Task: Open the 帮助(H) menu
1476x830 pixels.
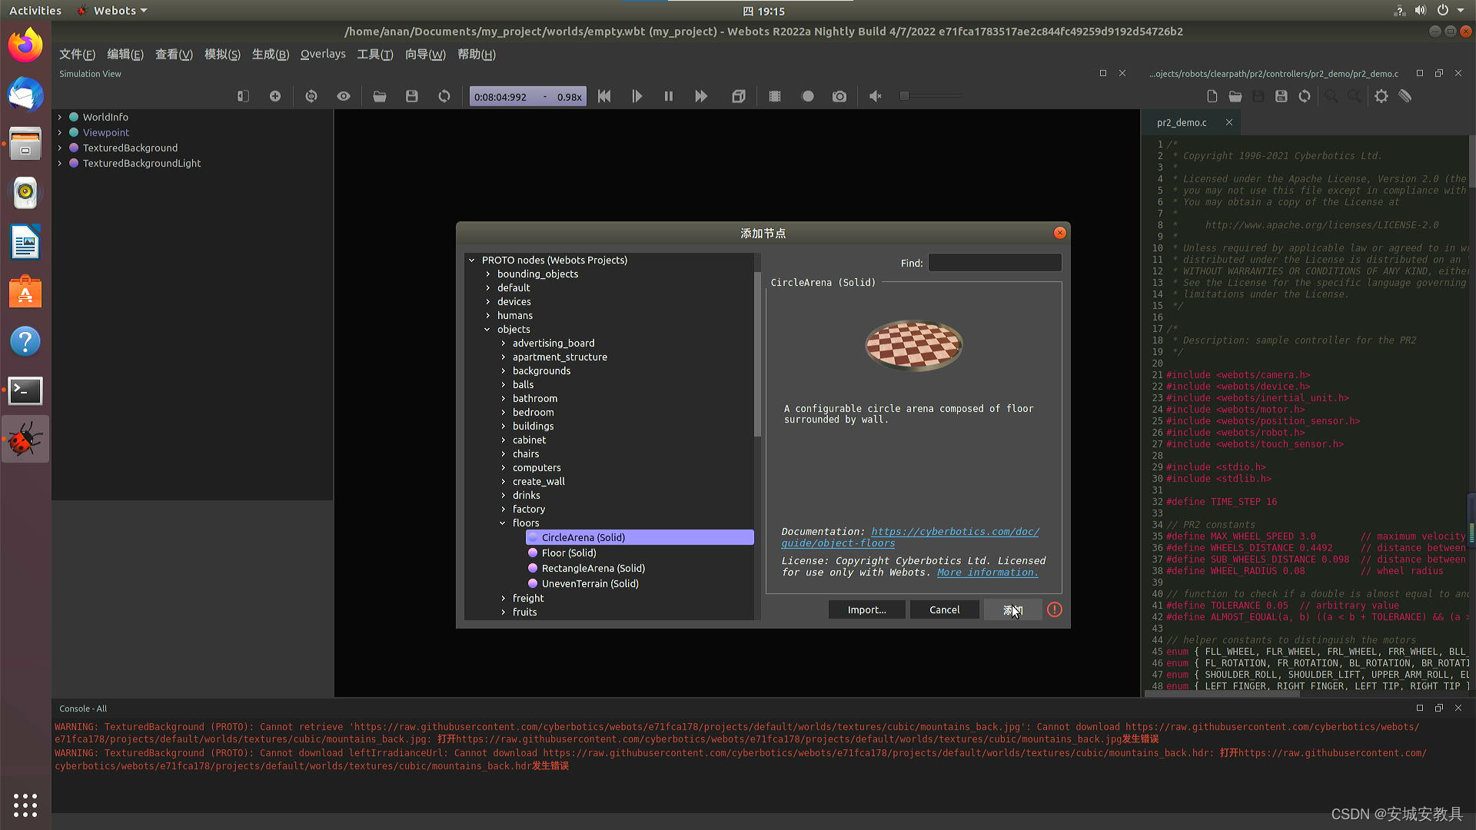Action: (x=476, y=54)
